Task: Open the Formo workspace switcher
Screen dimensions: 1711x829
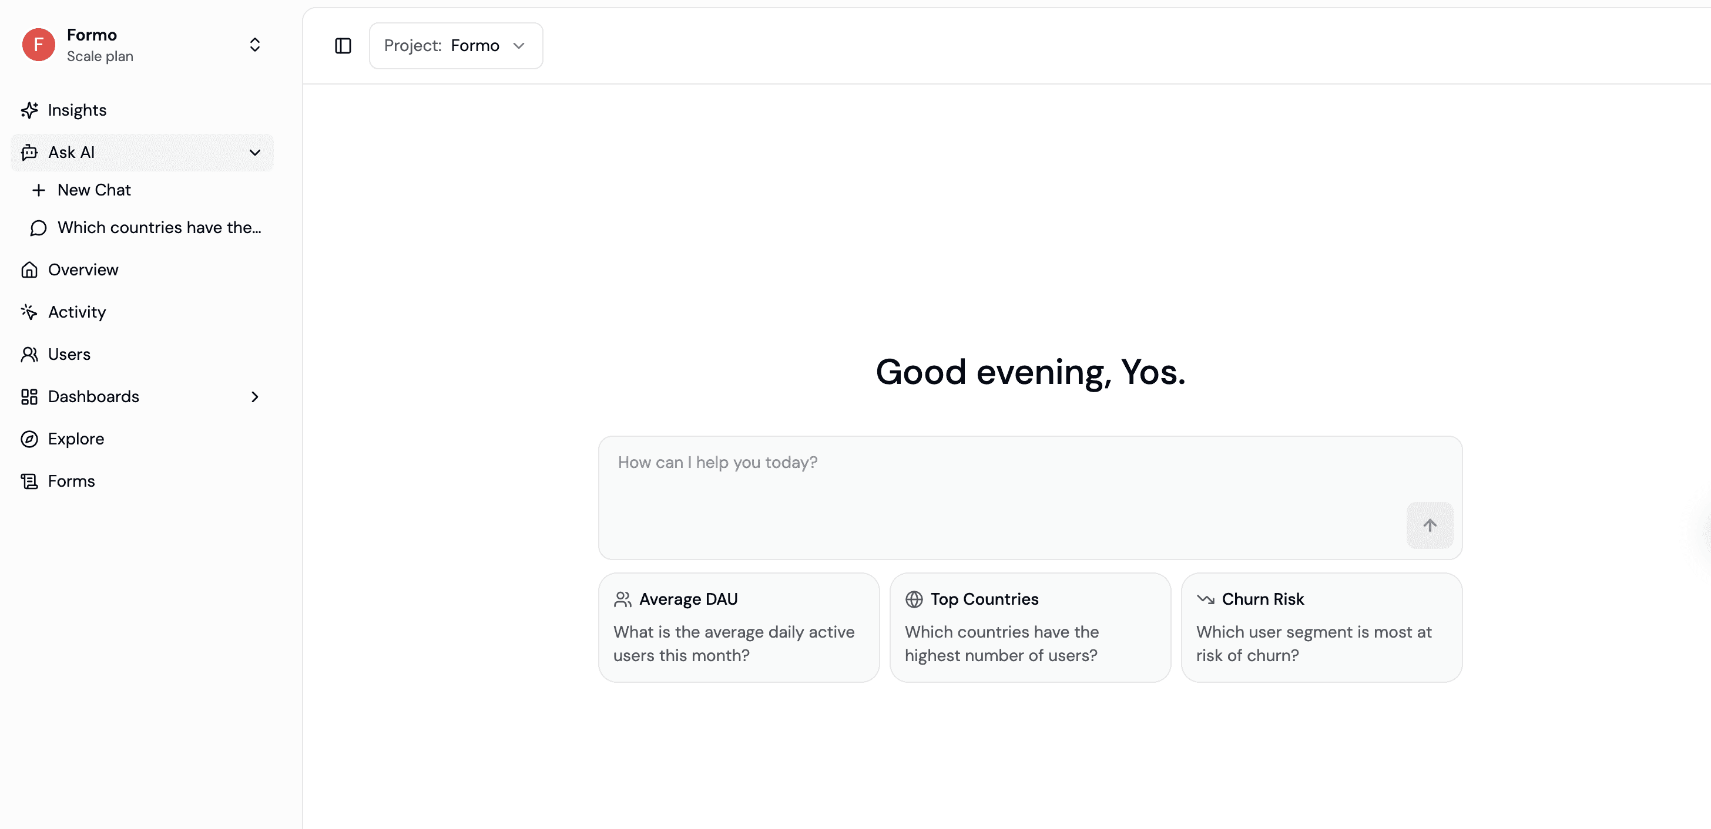Action: [x=254, y=45]
